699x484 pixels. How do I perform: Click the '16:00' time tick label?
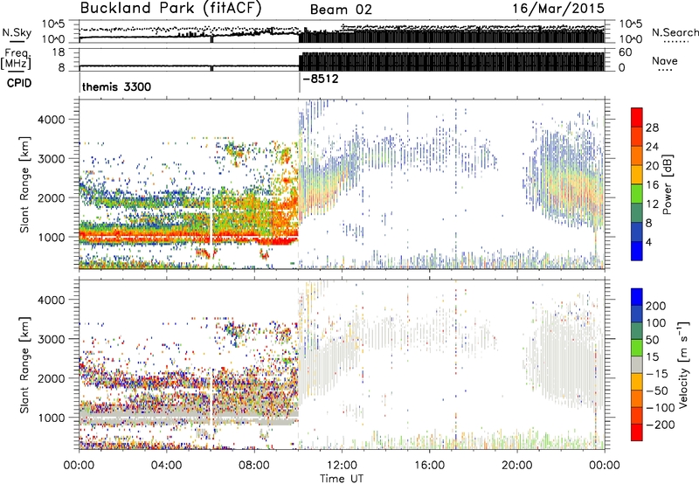click(429, 466)
